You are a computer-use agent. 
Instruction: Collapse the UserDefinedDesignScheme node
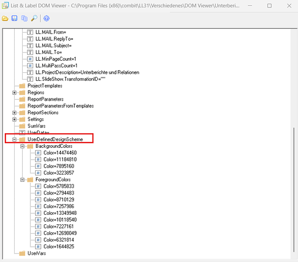(x=14, y=139)
